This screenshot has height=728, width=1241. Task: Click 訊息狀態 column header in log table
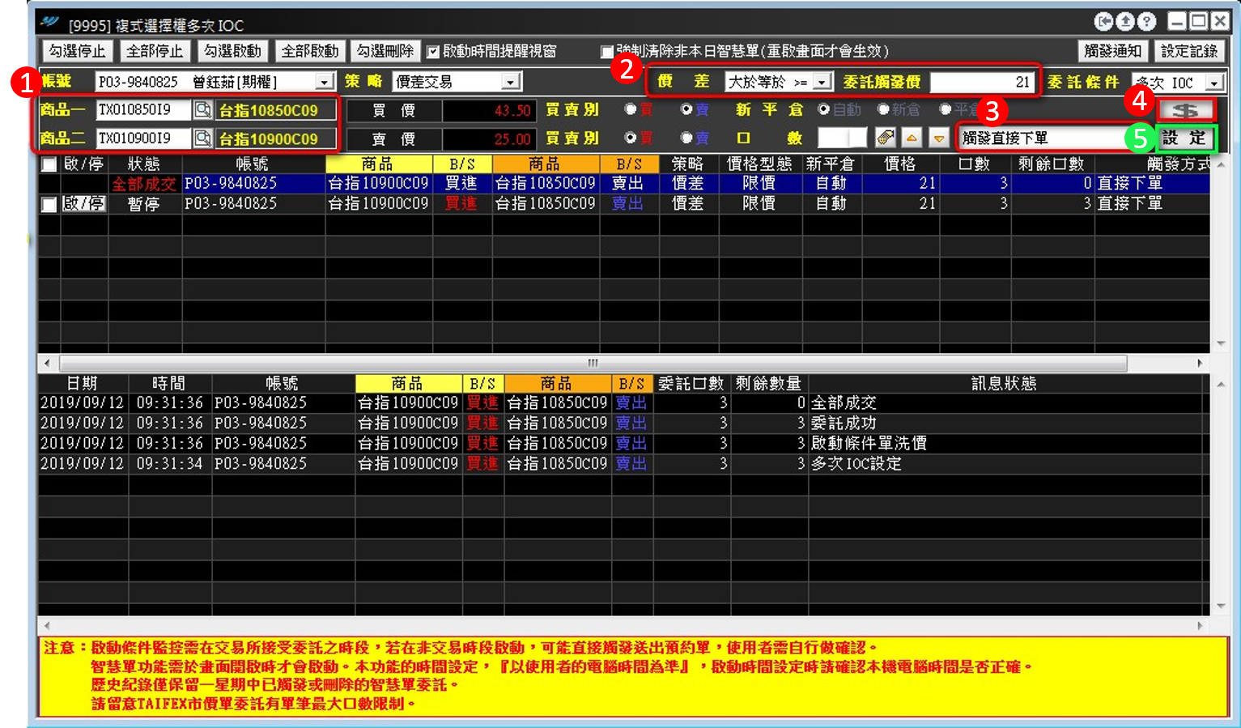click(x=1004, y=384)
